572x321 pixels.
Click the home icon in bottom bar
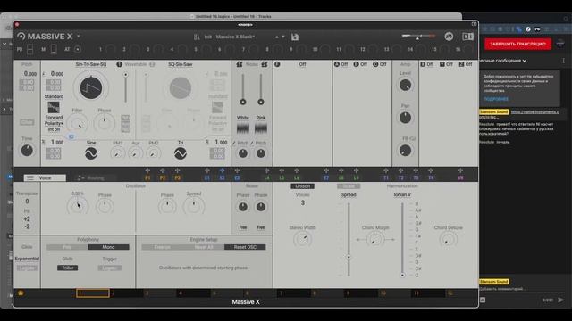21,293
